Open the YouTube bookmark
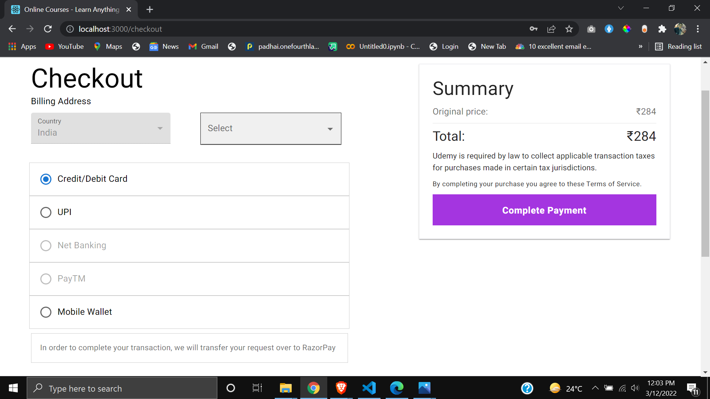This screenshot has width=710, height=399. point(64,47)
